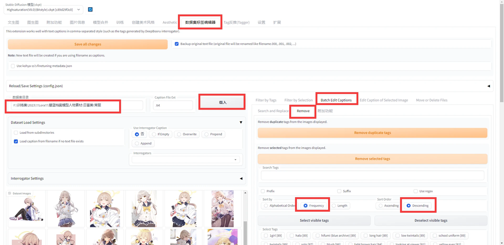Image resolution: width=504 pixels, height=245 pixels.
Task: Switch to the 图生图 tab
Action: (x=33, y=22)
